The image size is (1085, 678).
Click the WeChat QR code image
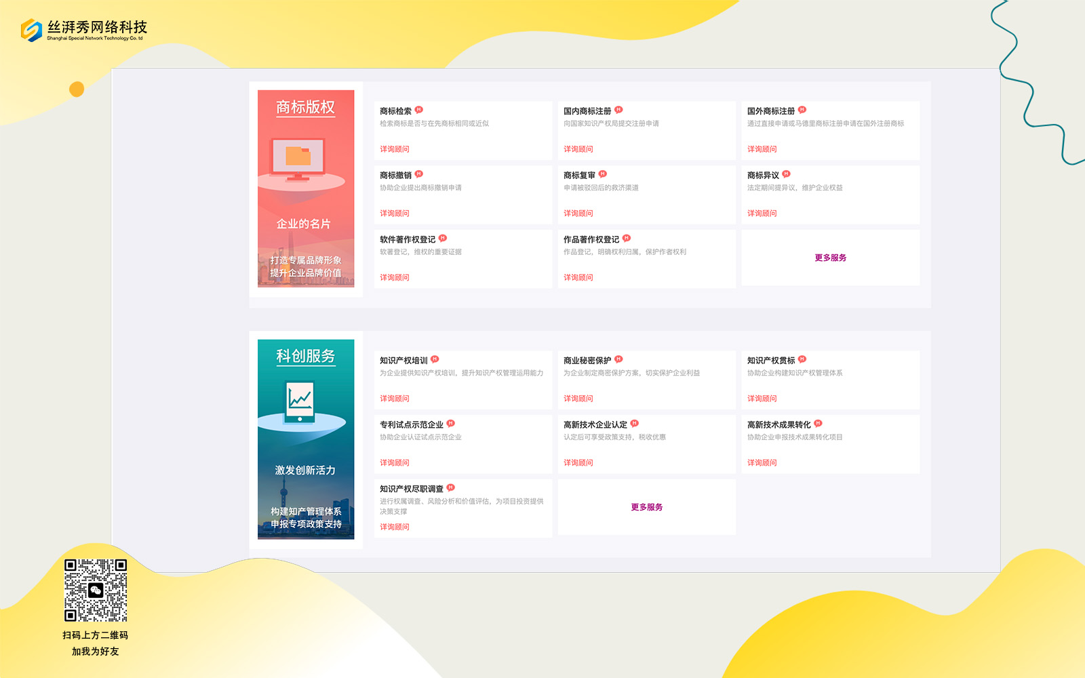click(96, 590)
